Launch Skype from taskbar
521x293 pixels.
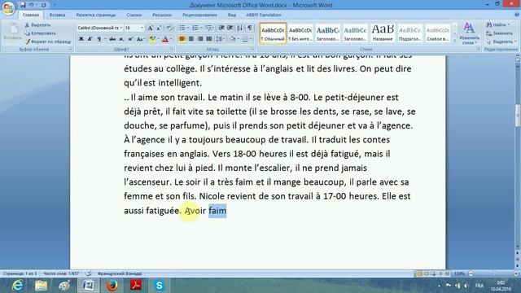pos(160,286)
